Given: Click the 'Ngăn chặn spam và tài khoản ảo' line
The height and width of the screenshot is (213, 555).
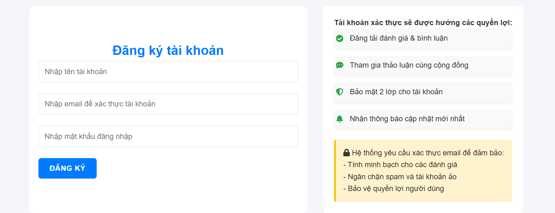Looking at the screenshot, I should tap(400, 177).
